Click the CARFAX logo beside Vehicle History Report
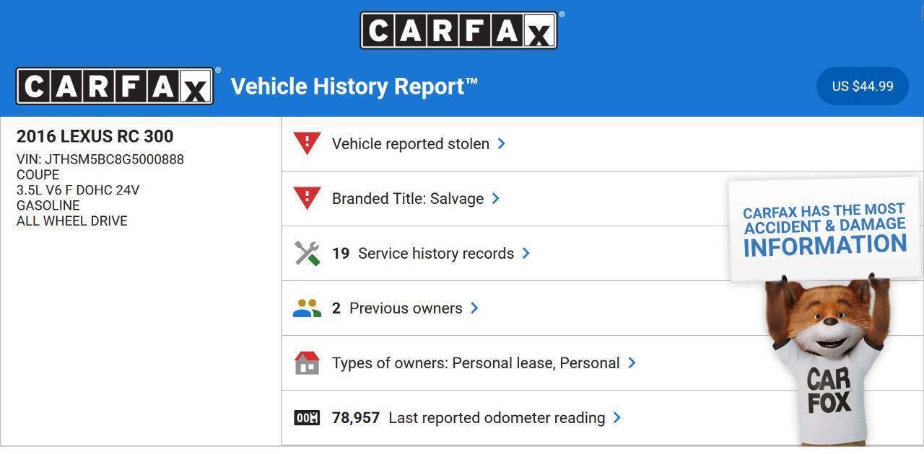This screenshot has width=924, height=454. point(115,86)
